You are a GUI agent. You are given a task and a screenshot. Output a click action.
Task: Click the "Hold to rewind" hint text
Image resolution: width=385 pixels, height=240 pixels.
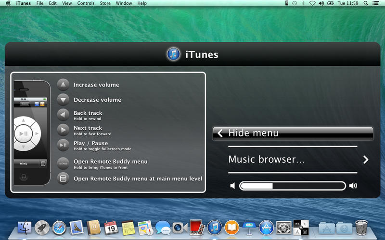[x=88, y=119]
